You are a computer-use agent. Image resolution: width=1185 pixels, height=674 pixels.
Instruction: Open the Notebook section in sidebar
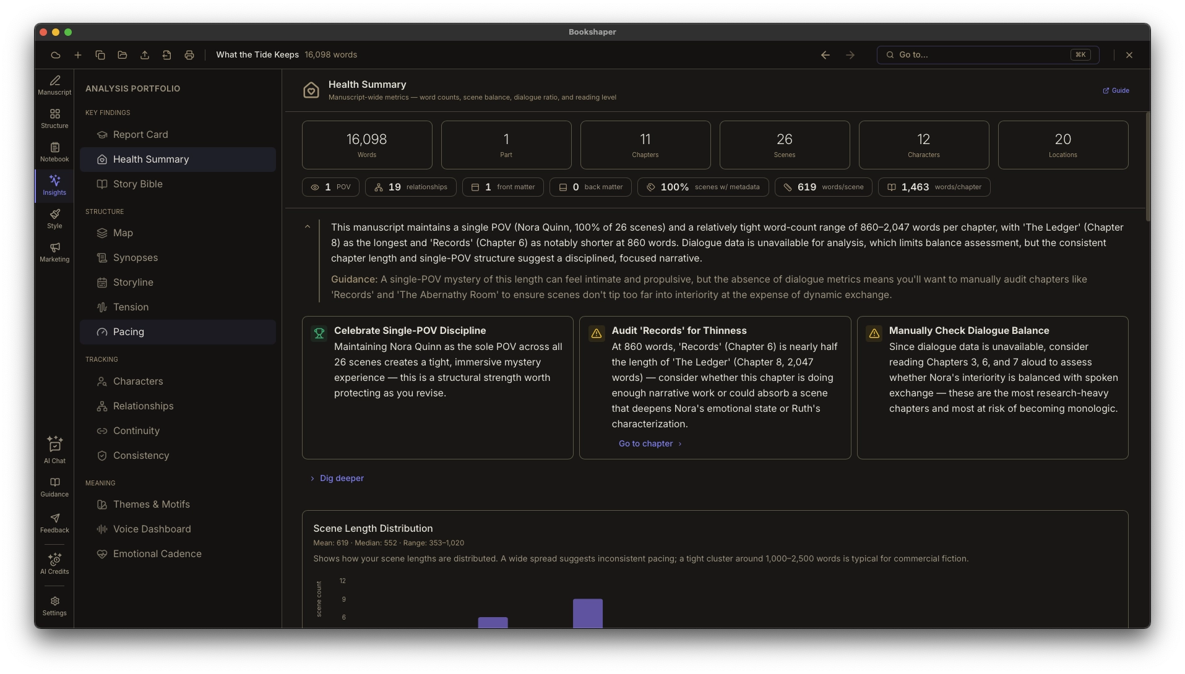(54, 152)
